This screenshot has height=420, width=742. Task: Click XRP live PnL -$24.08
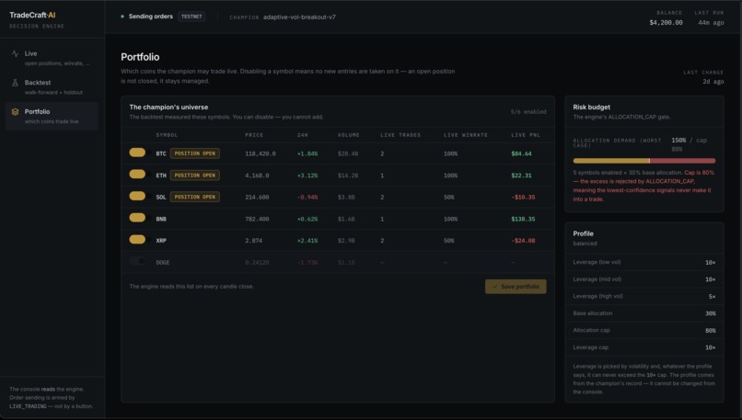click(523, 241)
